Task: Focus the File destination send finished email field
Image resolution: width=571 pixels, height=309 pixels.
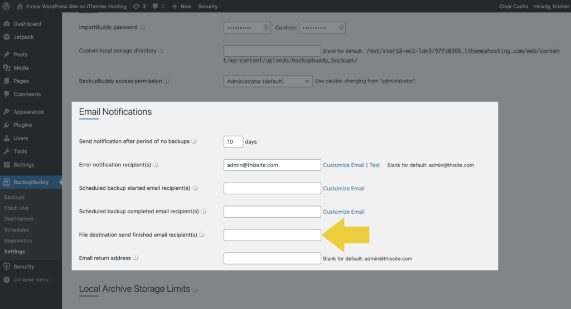Action: [x=272, y=235]
